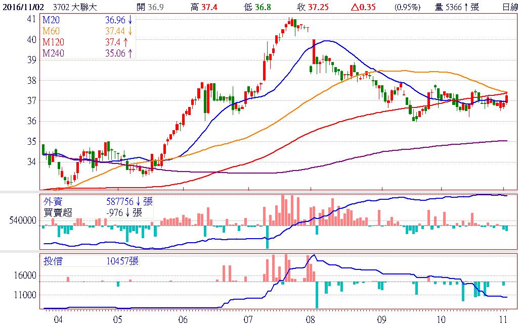Click the red triangle price change indicator

point(355,7)
